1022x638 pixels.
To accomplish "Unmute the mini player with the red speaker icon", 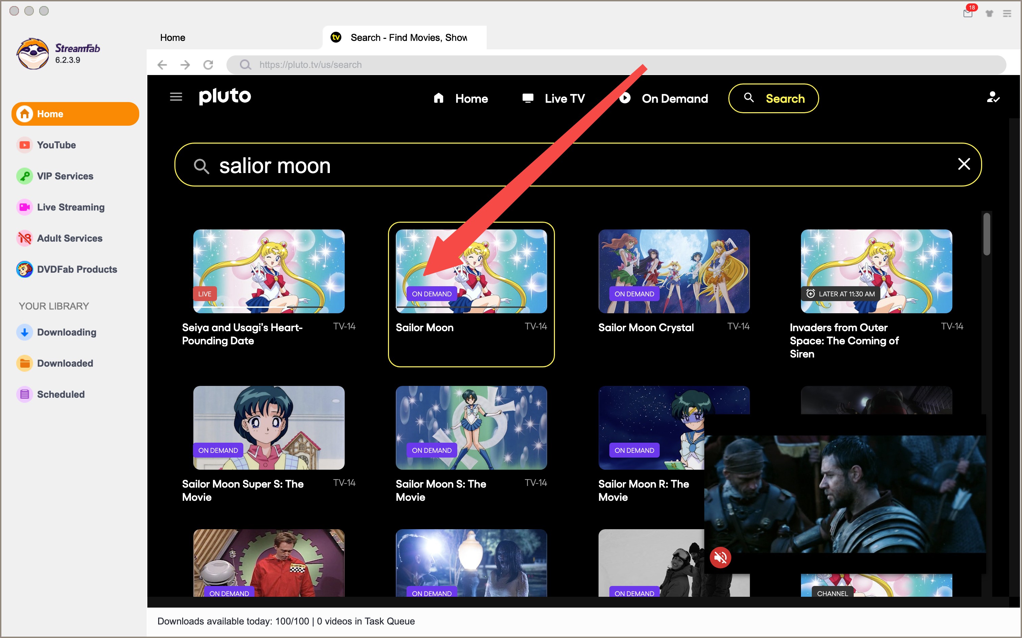I will click(720, 558).
